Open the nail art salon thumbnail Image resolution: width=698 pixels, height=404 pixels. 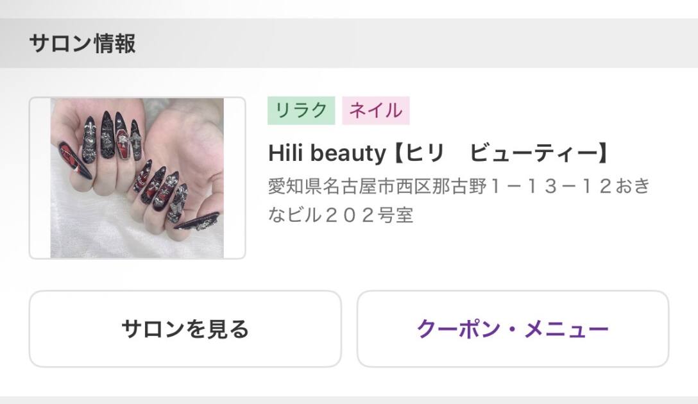point(137,178)
